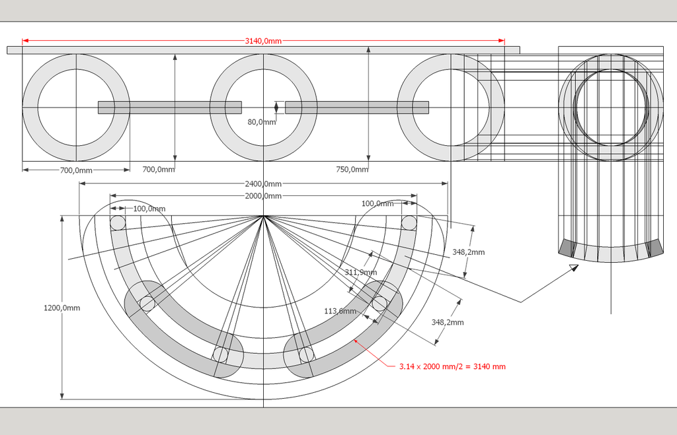The height and width of the screenshot is (435, 677).
Task: Click the 311,9mm dimension label
Action: (x=361, y=272)
